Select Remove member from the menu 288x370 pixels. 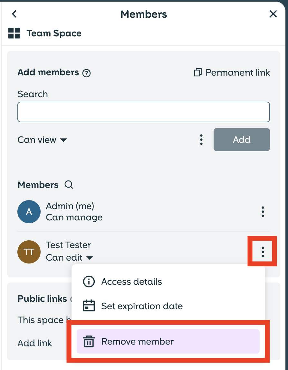click(138, 341)
